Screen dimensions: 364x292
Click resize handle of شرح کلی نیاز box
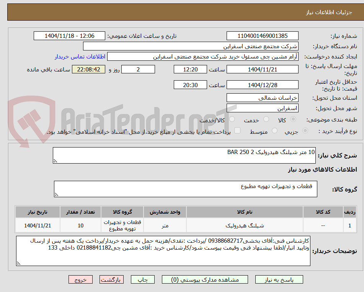point(55,161)
